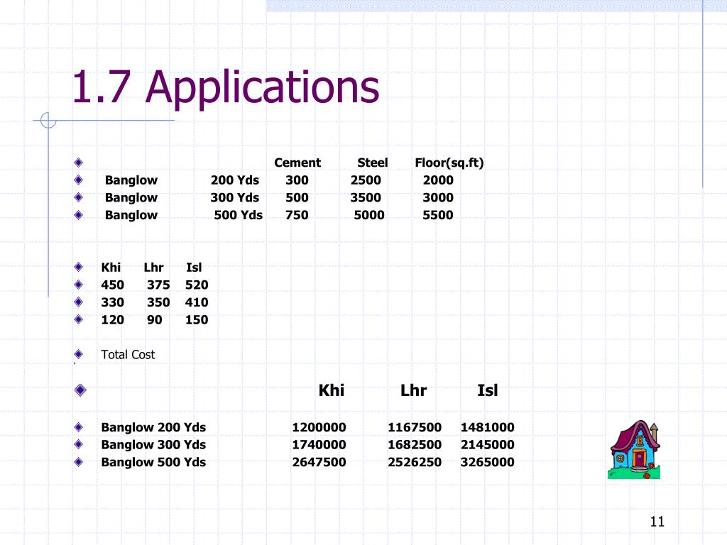The width and height of the screenshot is (727, 545).
Task: Click price value 150
Action: [197, 320]
